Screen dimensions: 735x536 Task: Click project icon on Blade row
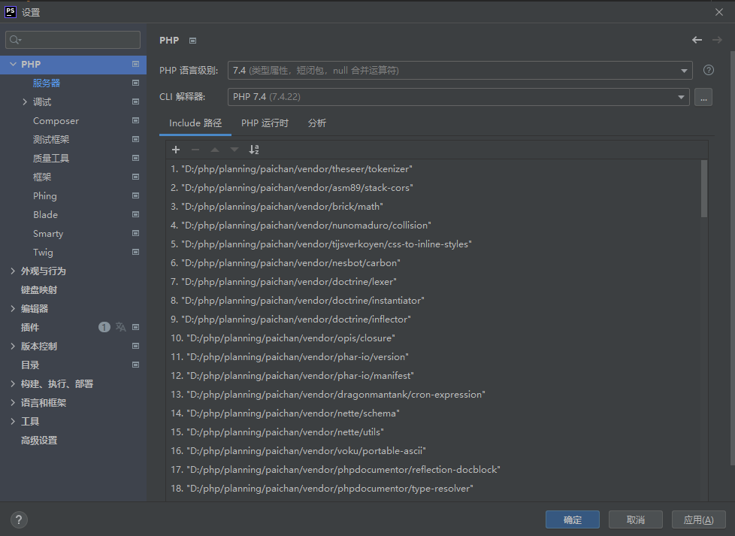pos(135,214)
